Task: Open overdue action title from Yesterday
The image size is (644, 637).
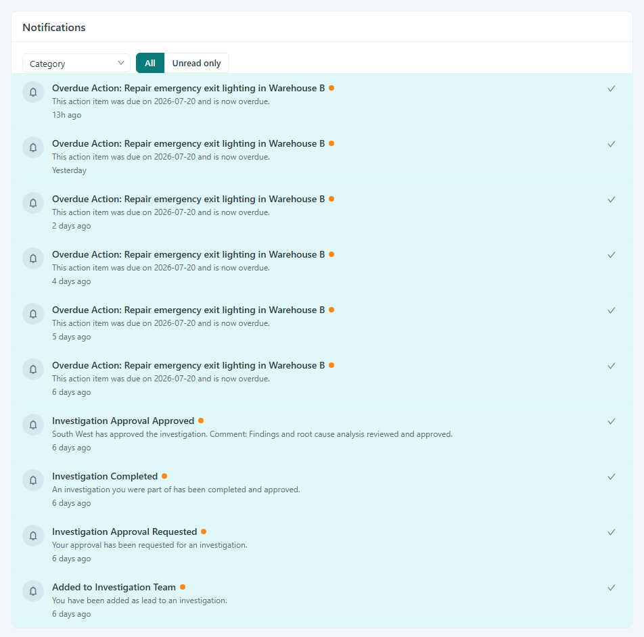Action: (x=188, y=143)
